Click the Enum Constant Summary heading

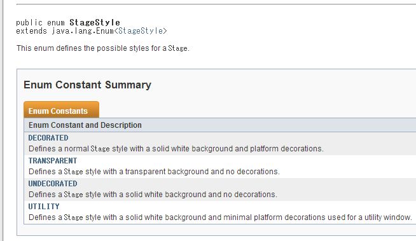pyautogui.click(x=87, y=85)
